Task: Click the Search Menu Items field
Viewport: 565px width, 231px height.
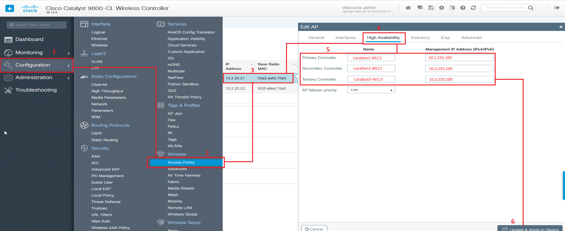Action: 37,25
